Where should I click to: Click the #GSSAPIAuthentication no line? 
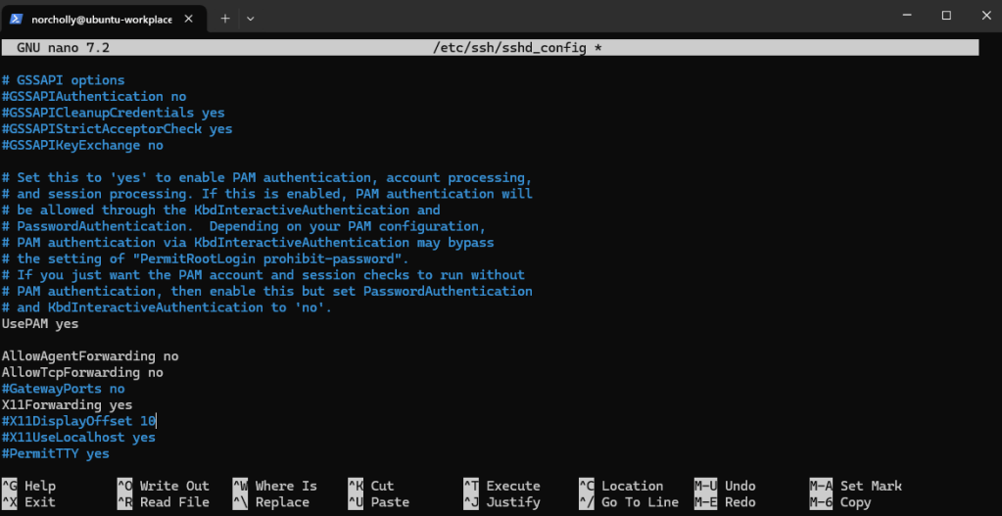point(94,96)
